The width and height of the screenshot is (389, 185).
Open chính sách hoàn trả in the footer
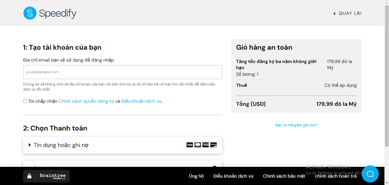[x=336, y=176]
